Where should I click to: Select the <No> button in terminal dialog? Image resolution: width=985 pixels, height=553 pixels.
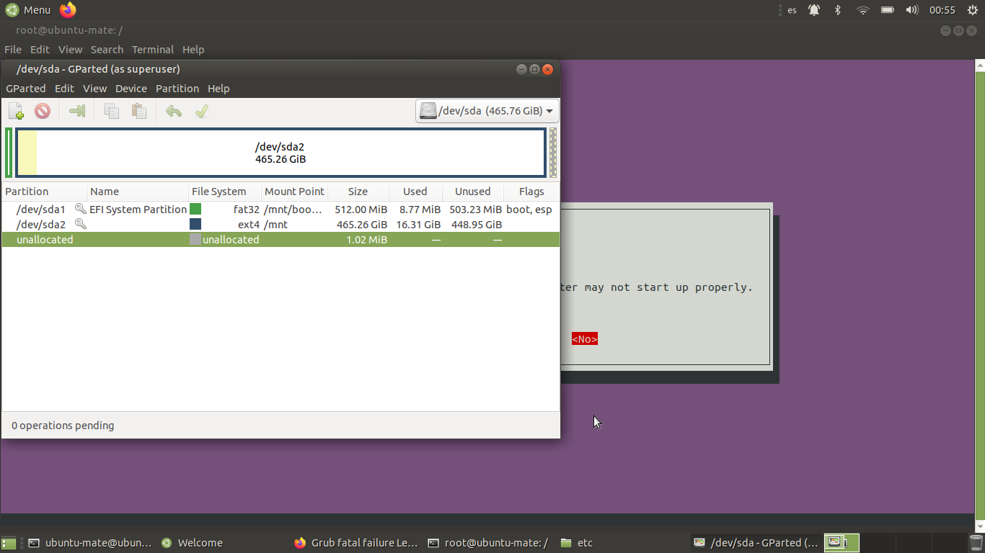pyautogui.click(x=584, y=339)
